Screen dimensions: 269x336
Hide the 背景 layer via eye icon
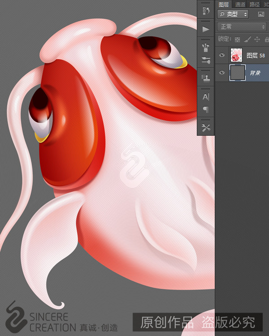coord(222,73)
